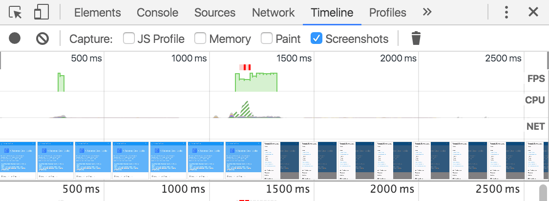549x201 pixels.
Task: Go to the Sources tab
Action: click(x=215, y=13)
